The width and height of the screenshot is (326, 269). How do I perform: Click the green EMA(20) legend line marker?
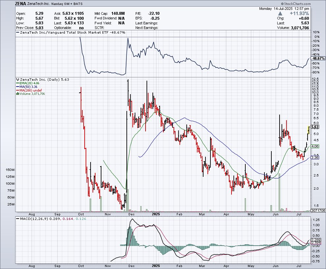point(18,83)
